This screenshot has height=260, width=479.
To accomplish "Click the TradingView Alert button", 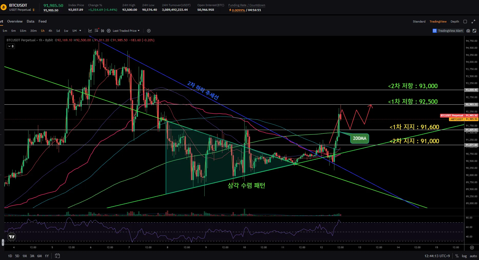I will pos(448,31).
